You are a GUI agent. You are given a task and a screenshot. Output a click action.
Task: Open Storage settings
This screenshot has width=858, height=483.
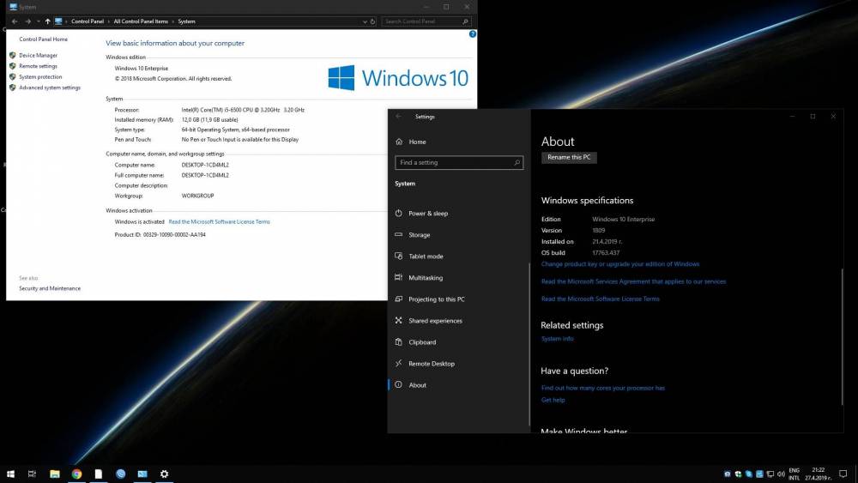[420, 235]
